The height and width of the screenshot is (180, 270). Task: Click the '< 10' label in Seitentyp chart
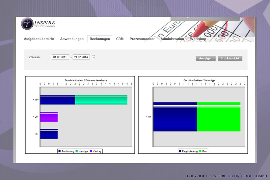pos(148,117)
